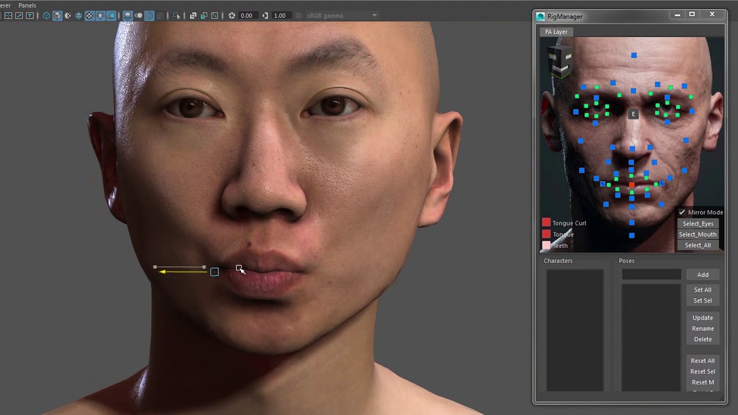Click inside the Characters list box

575,330
